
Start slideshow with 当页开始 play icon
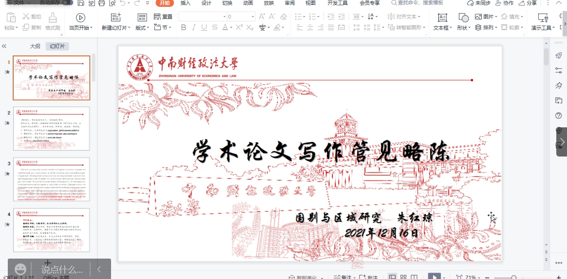click(x=80, y=18)
